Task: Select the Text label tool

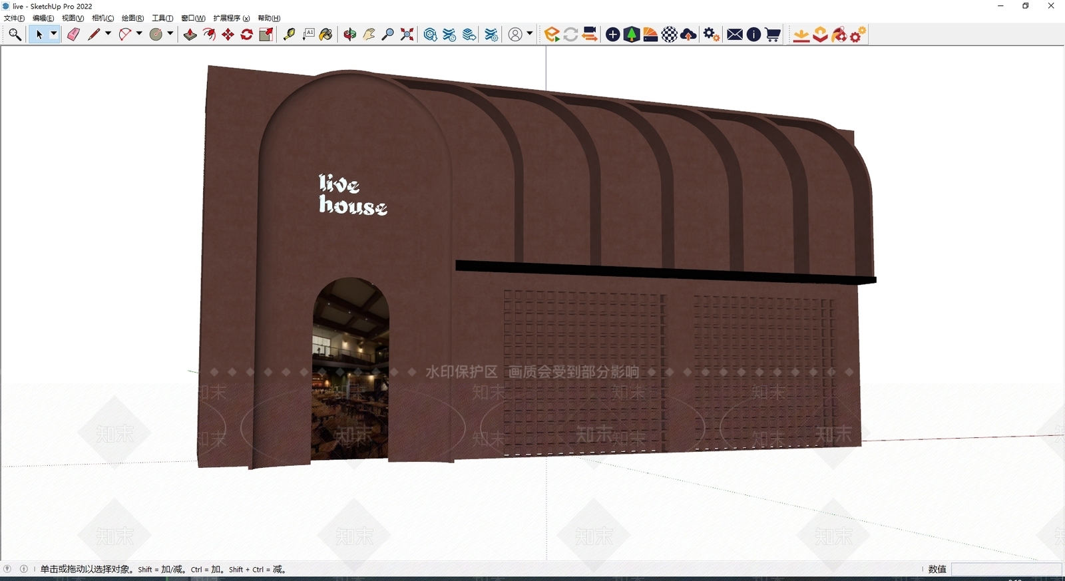Action: pyautogui.click(x=308, y=35)
